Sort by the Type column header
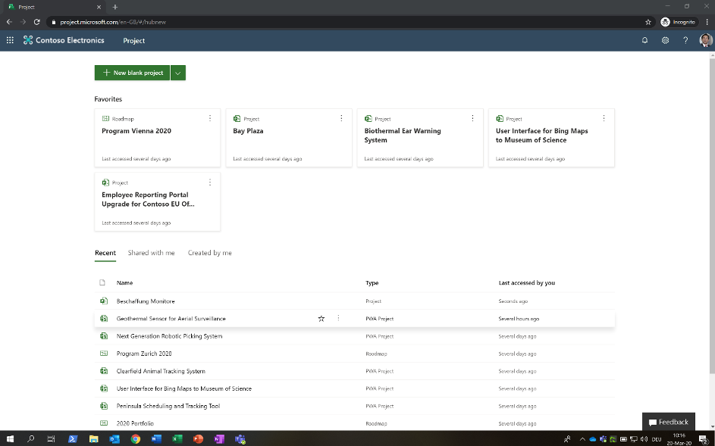715x446 pixels. [x=372, y=283]
